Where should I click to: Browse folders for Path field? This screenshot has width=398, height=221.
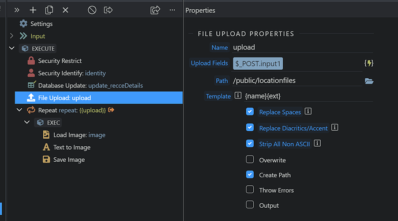point(369,81)
